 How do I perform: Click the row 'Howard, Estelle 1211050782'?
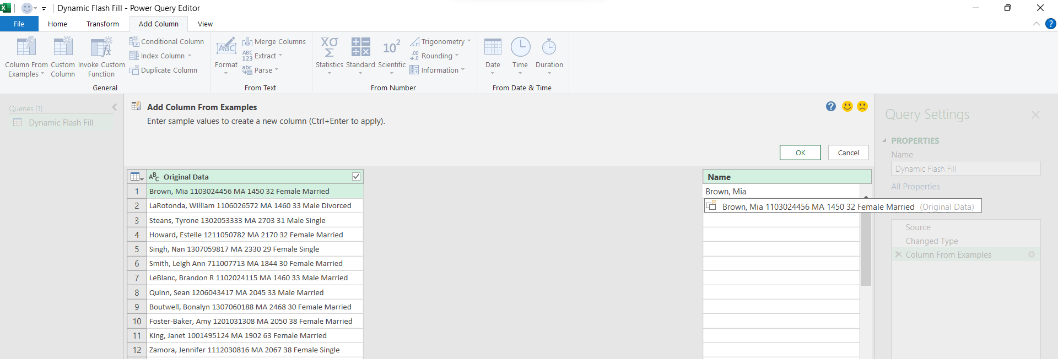[x=255, y=235]
